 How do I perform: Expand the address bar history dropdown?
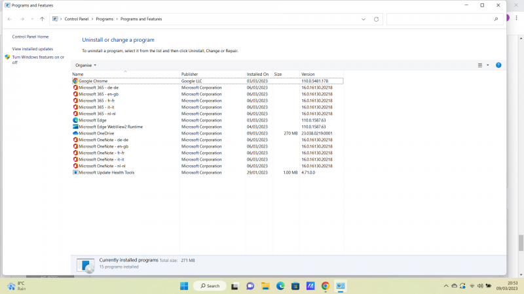364,20
